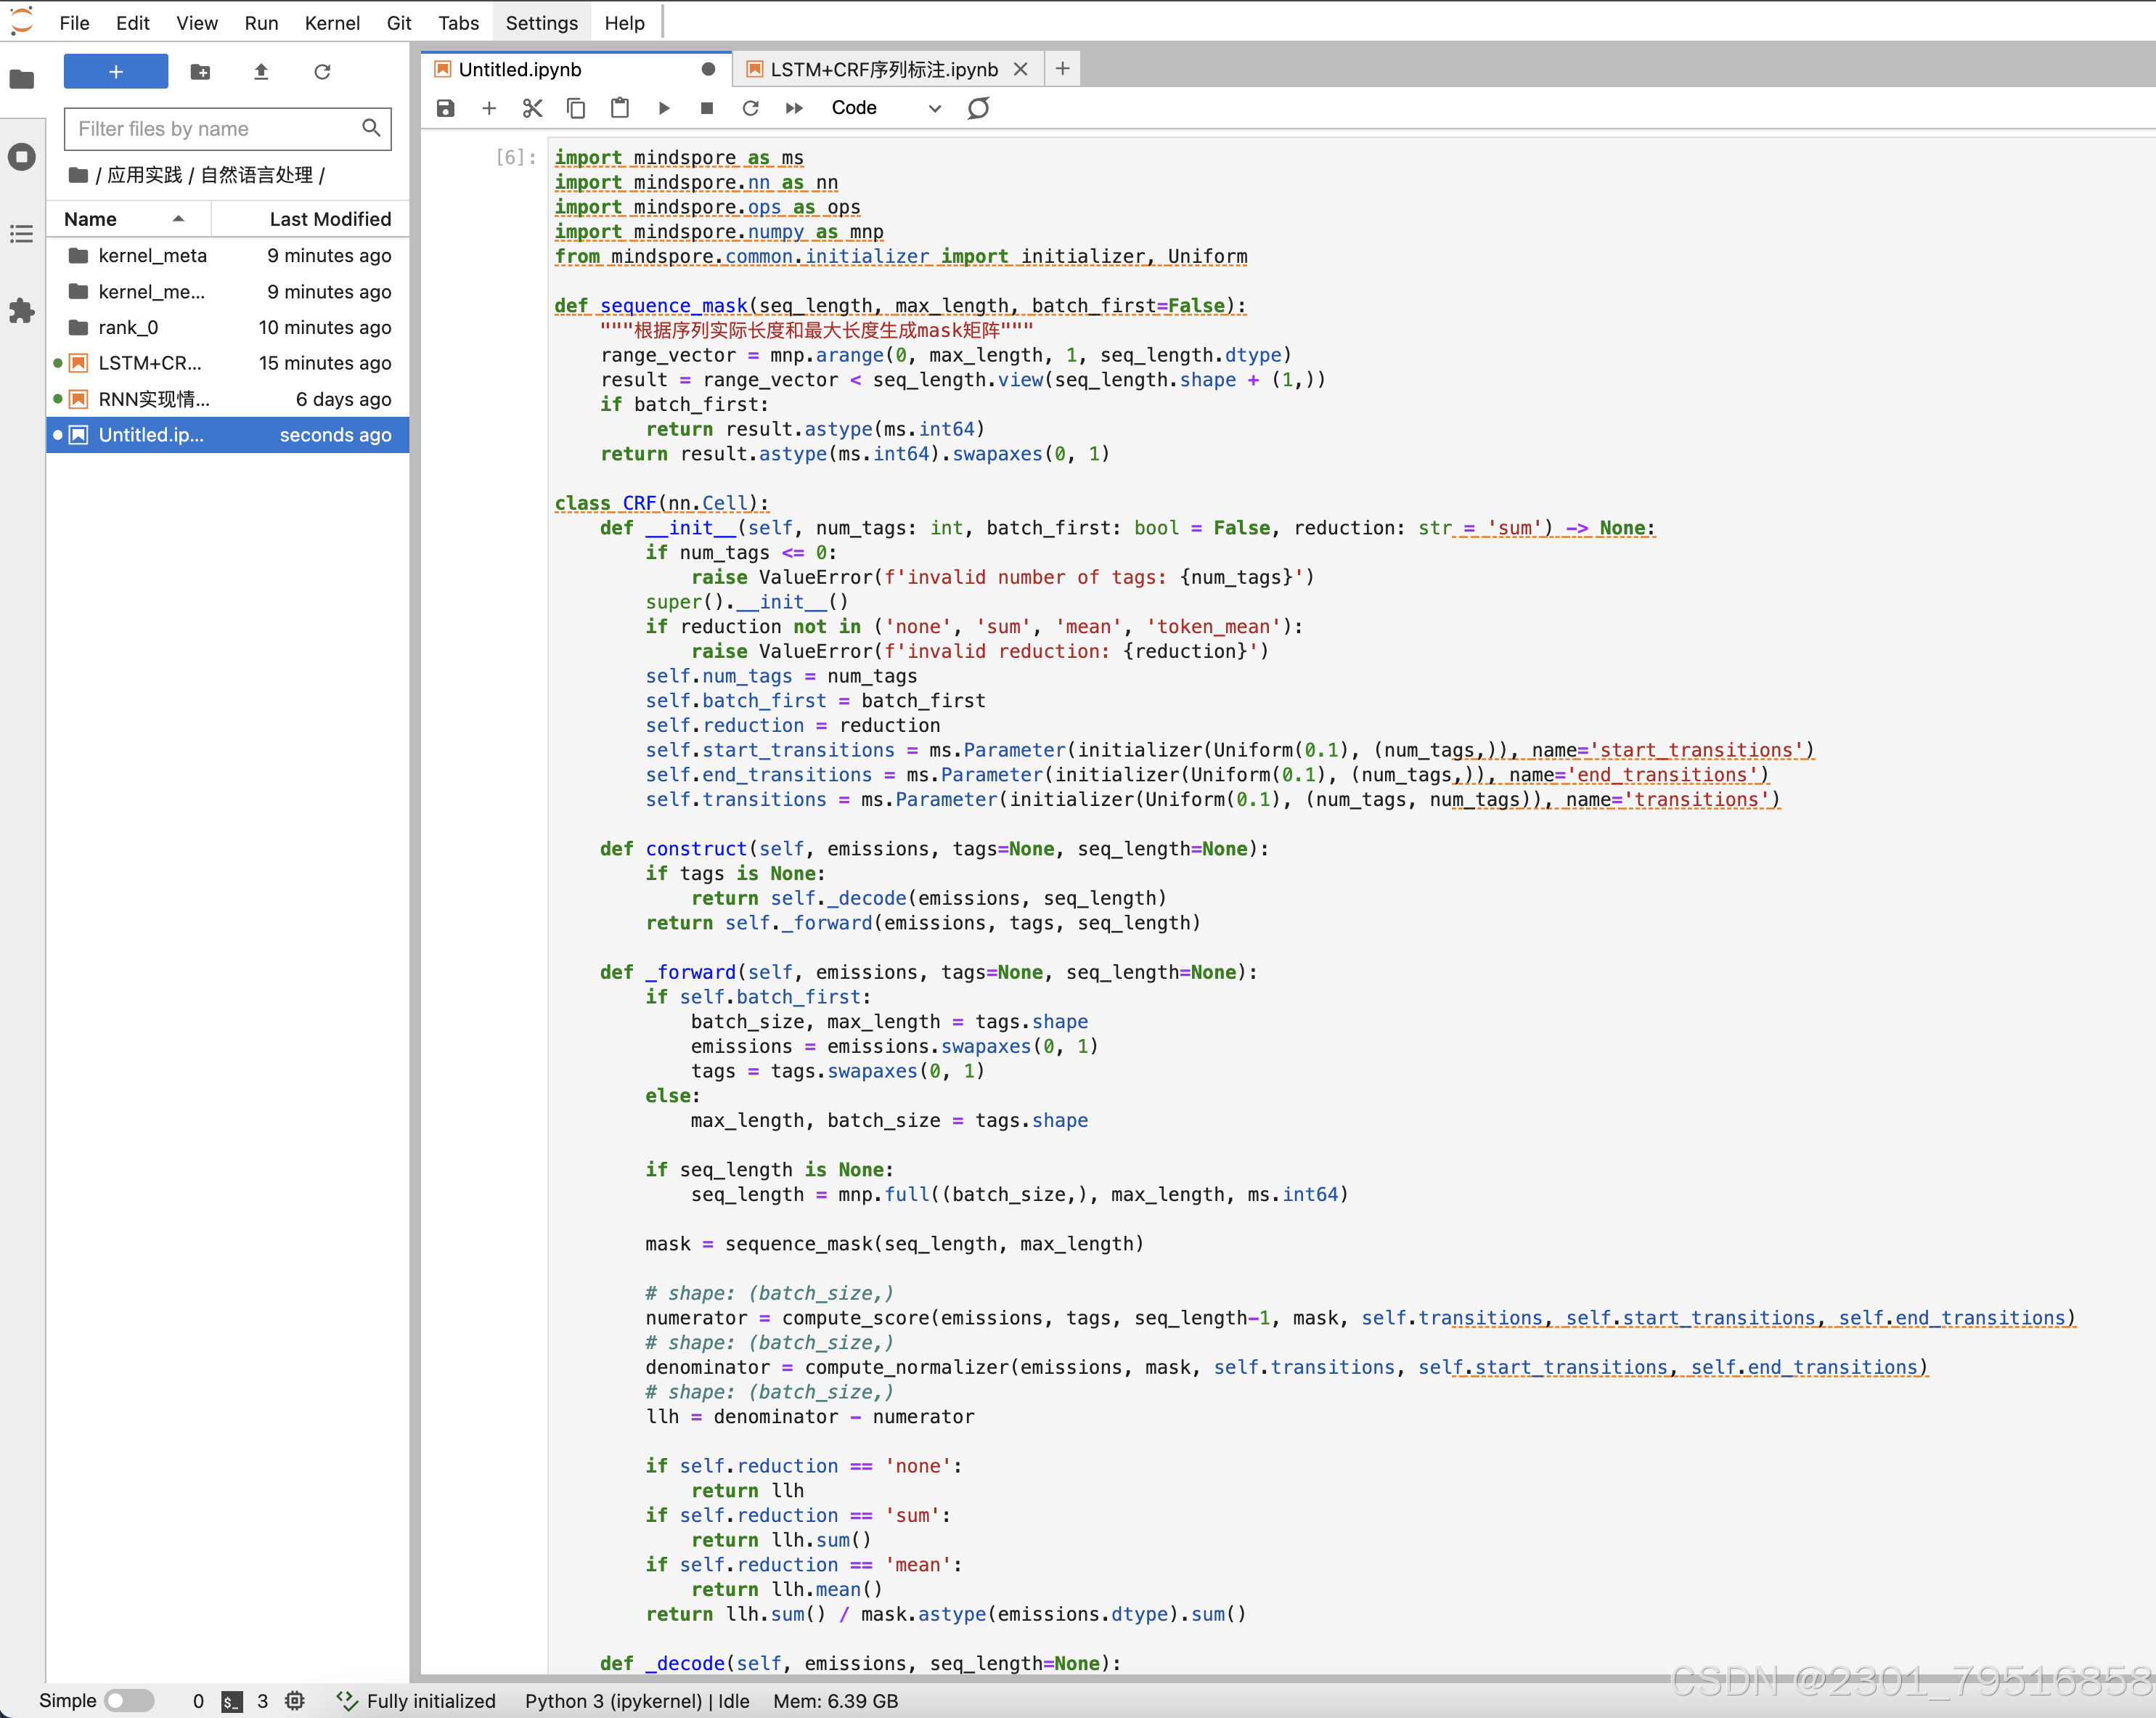Open the Running Terminals and Kernels sidebar
Image resolution: width=2156 pixels, height=1718 pixels.
[22, 157]
